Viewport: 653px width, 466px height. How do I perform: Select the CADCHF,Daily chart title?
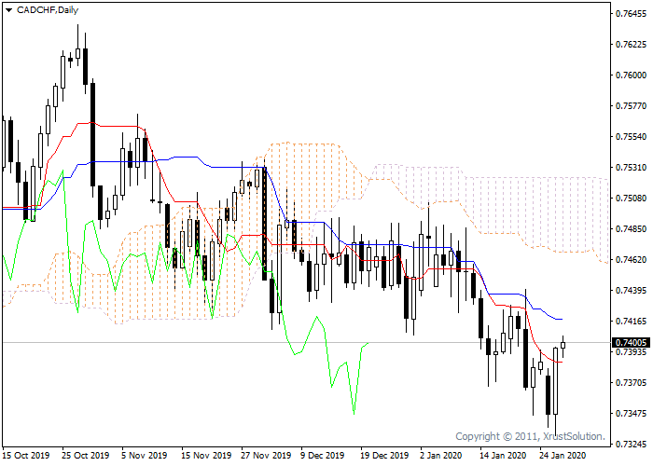(48, 10)
